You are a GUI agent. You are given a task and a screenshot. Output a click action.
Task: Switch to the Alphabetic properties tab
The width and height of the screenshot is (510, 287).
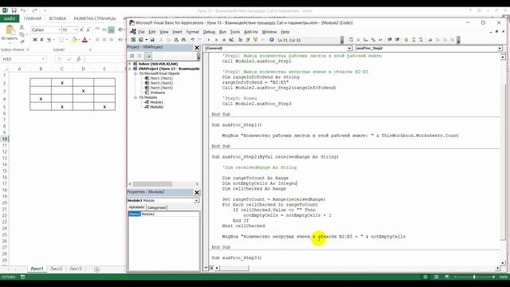[136, 207]
